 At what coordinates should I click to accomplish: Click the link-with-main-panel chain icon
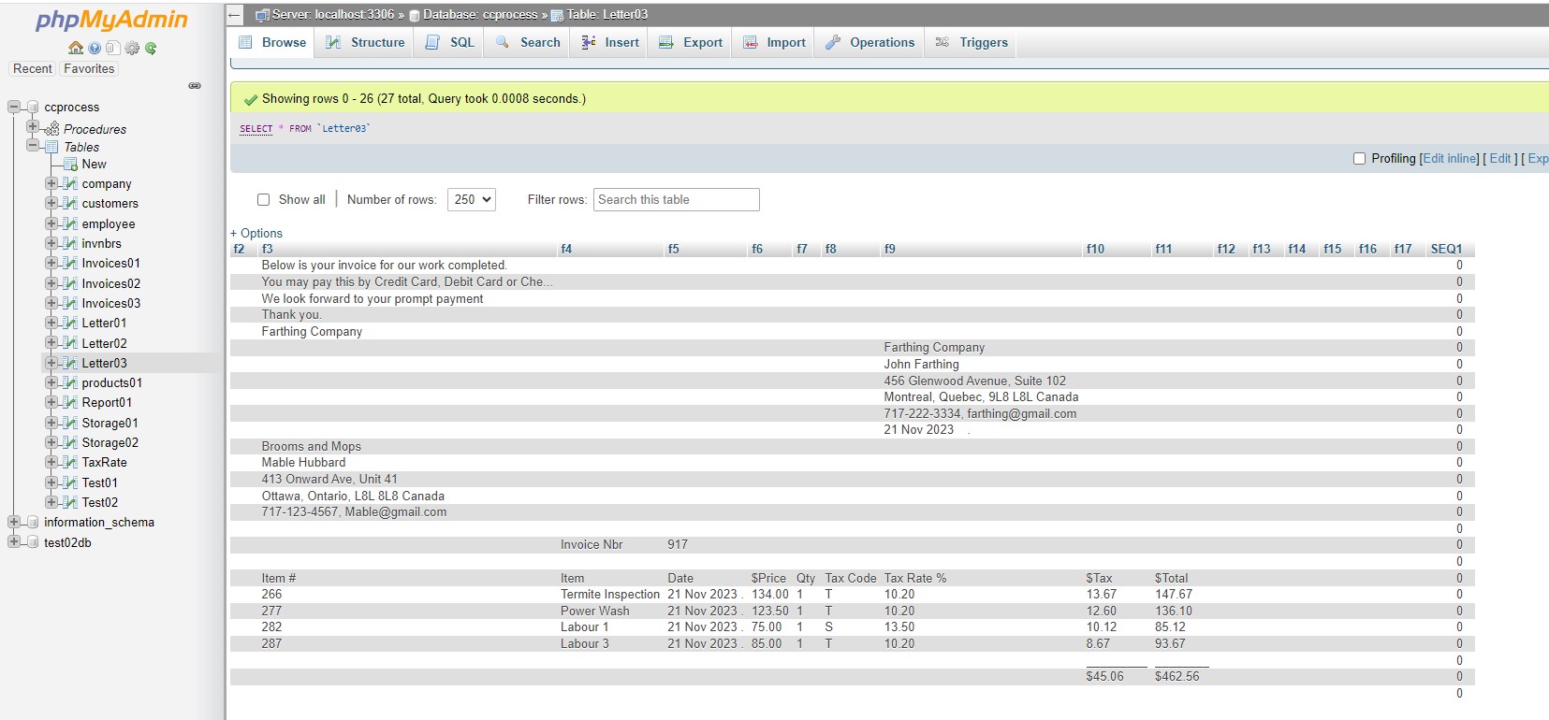195,86
